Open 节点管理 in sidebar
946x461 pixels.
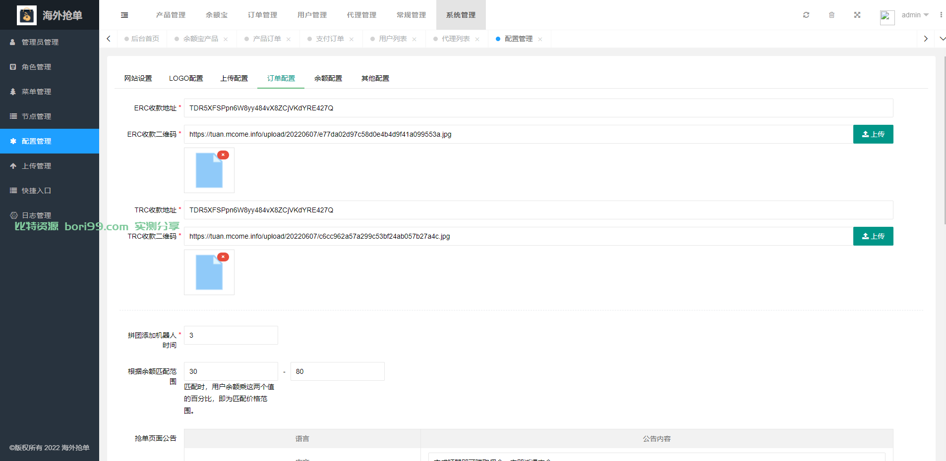coord(50,116)
